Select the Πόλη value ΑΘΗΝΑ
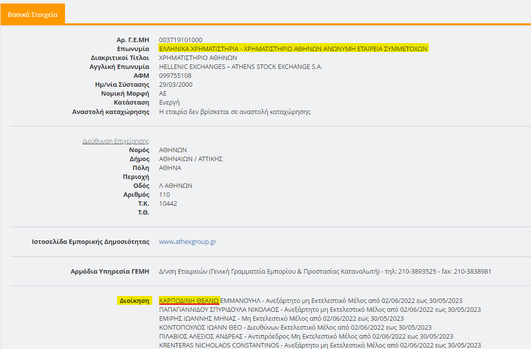Viewport: 531px width, 349px height. [170, 168]
